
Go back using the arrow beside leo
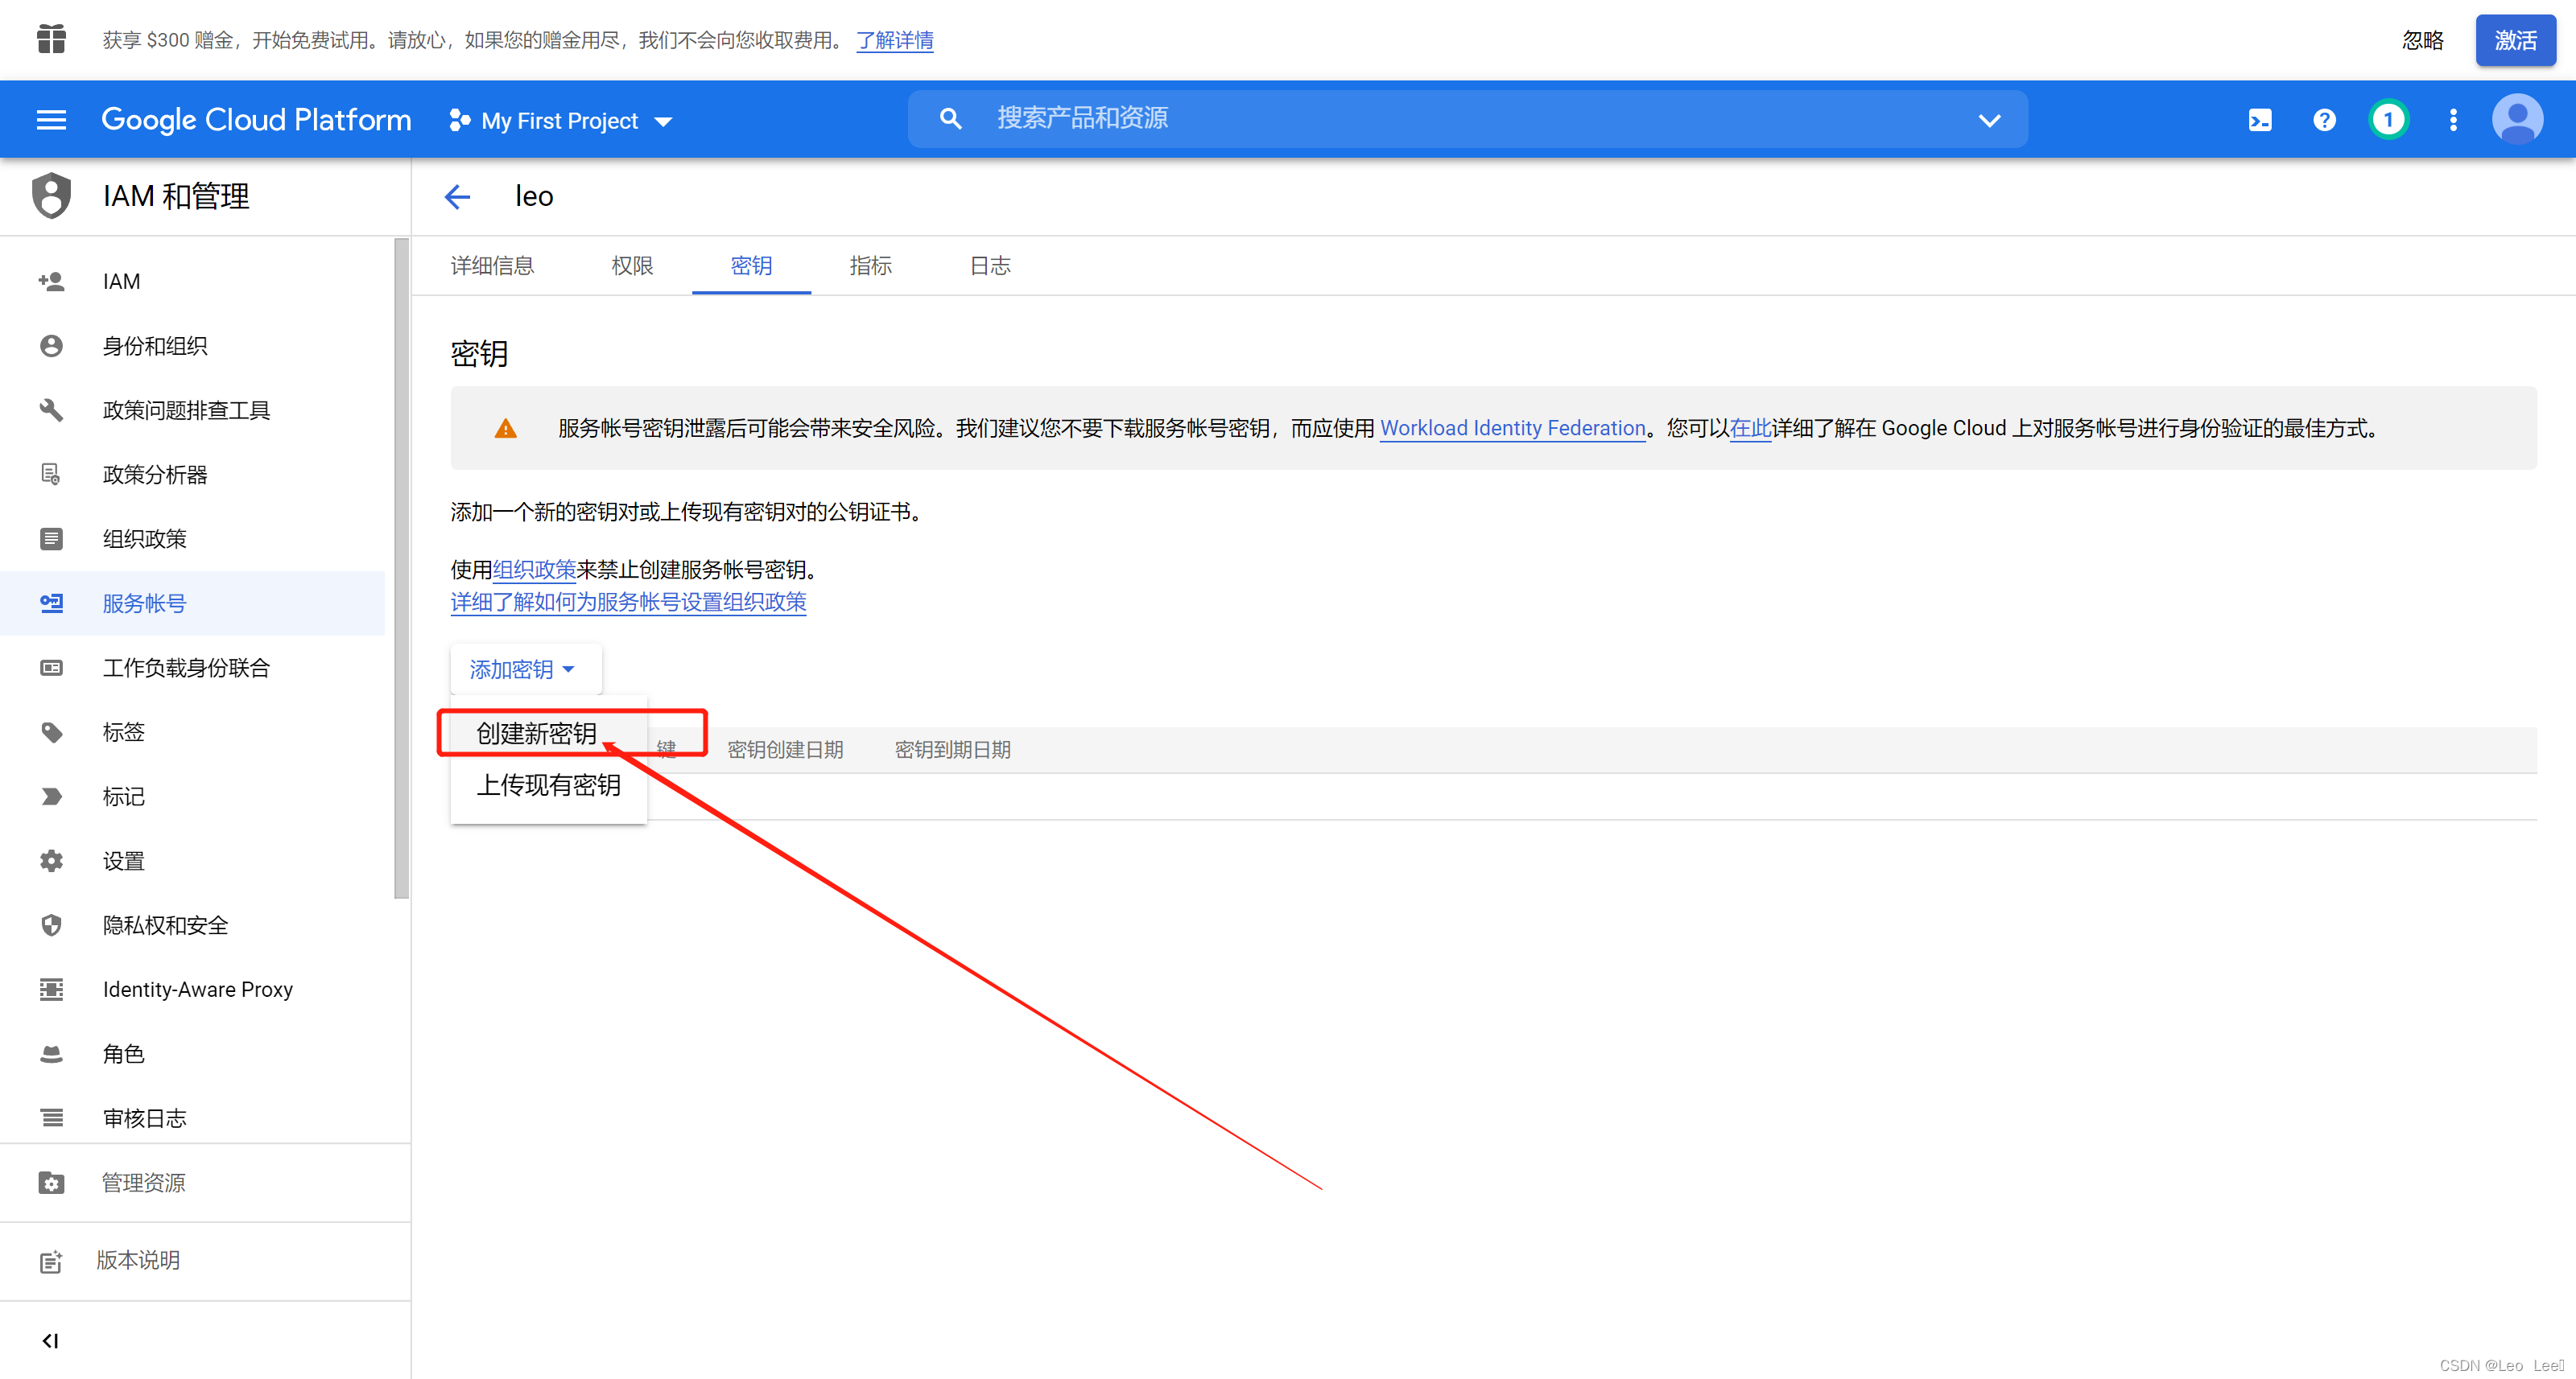click(x=457, y=197)
